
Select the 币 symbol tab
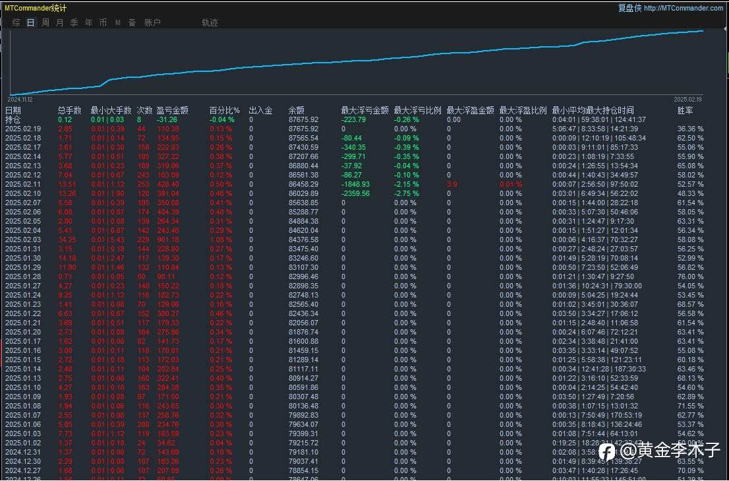[103, 22]
